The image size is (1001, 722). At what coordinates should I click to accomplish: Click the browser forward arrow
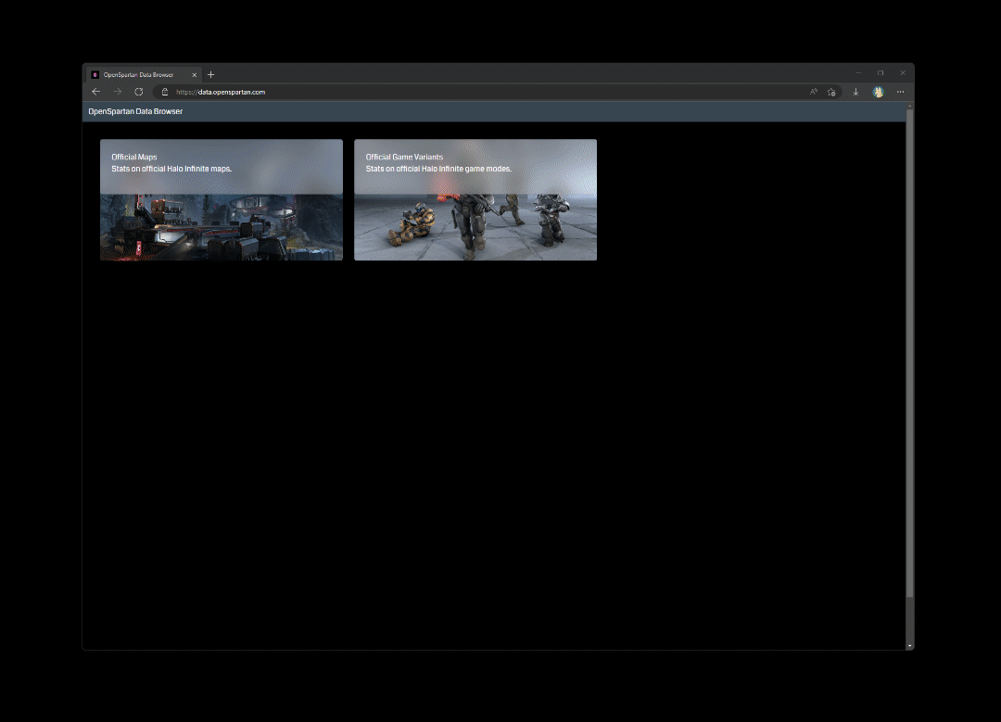(118, 92)
